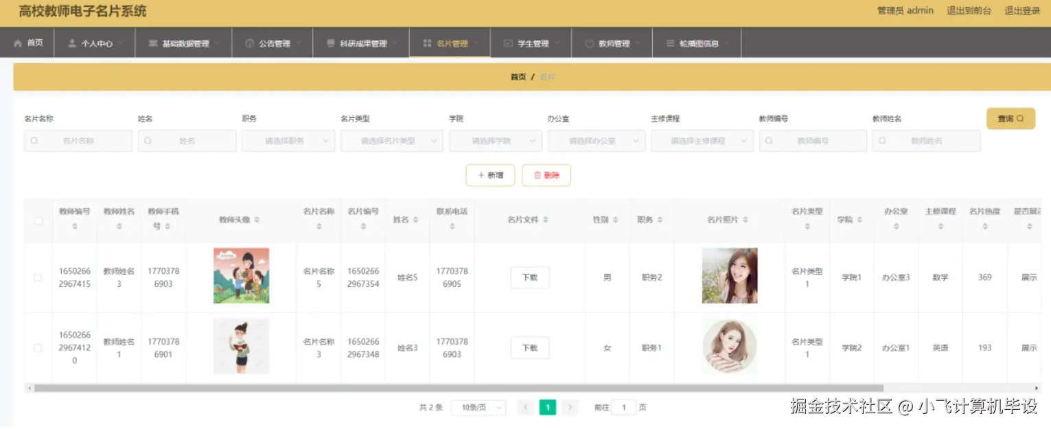Open the 请选择名片类型 dropdown
The image size is (1051, 429).
pyautogui.click(x=392, y=141)
